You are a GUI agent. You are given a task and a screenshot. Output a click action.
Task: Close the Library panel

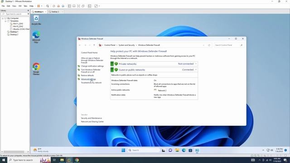28,10
